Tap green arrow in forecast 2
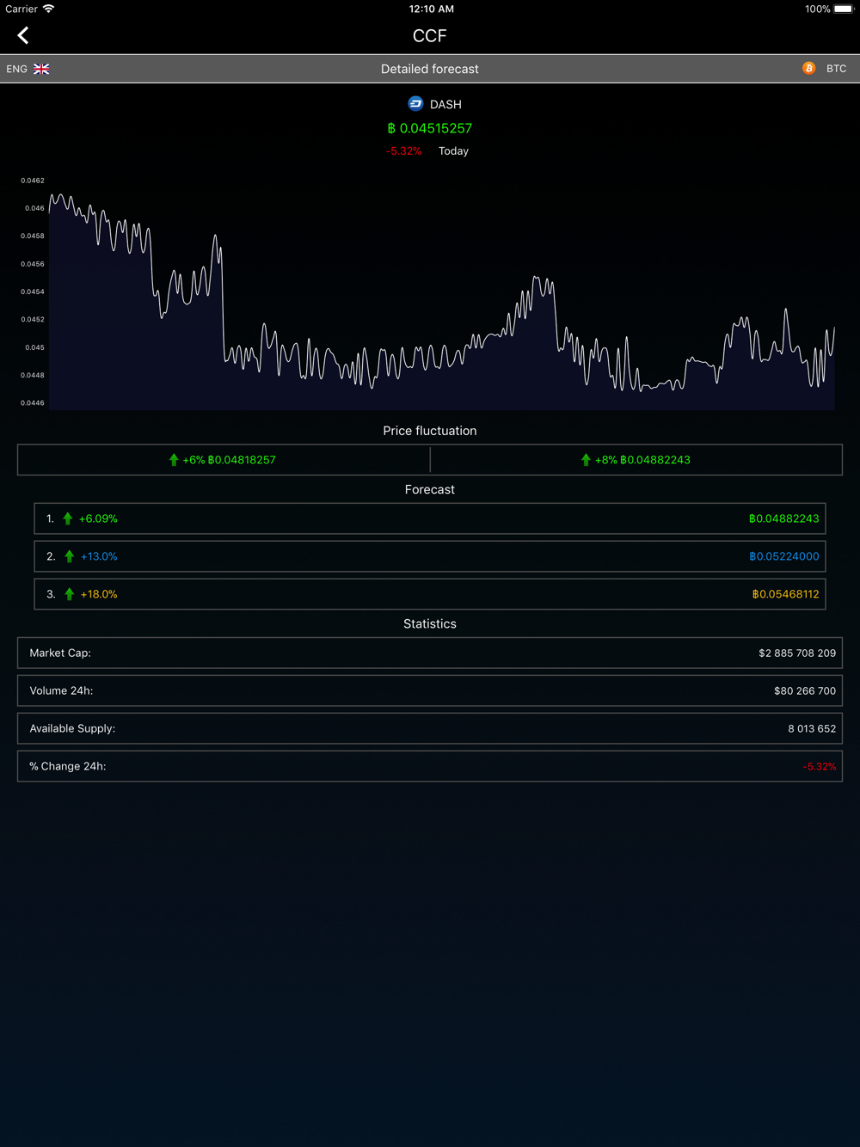The width and height of the screenshot is (860, 1147). (70, 556)
